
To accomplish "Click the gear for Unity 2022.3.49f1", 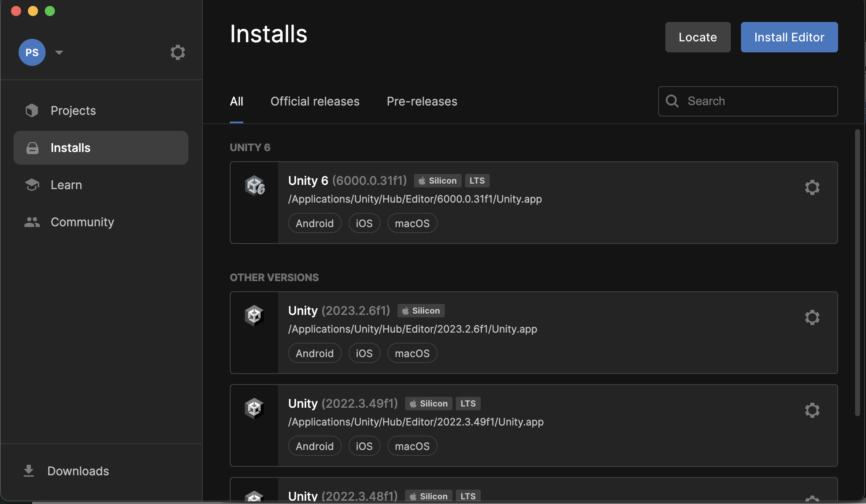I will (x=812, y=410).
